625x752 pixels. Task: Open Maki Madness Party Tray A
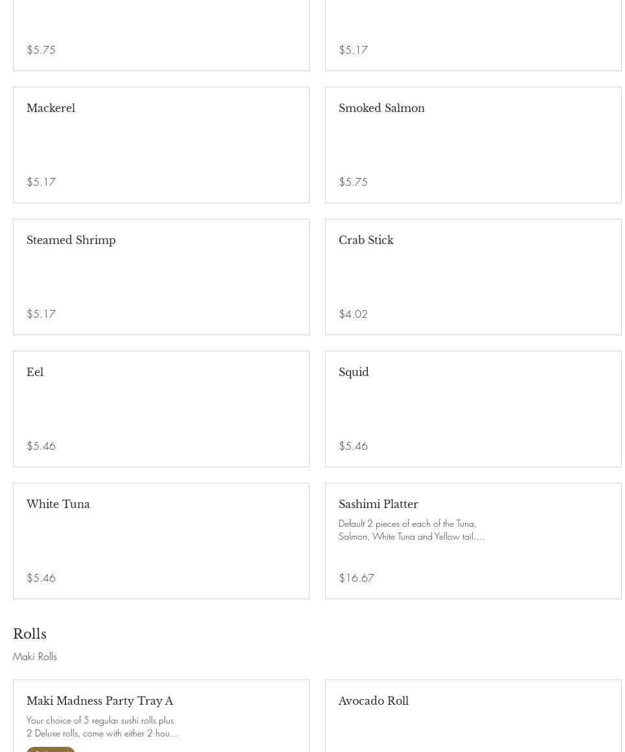coord(100,701)
